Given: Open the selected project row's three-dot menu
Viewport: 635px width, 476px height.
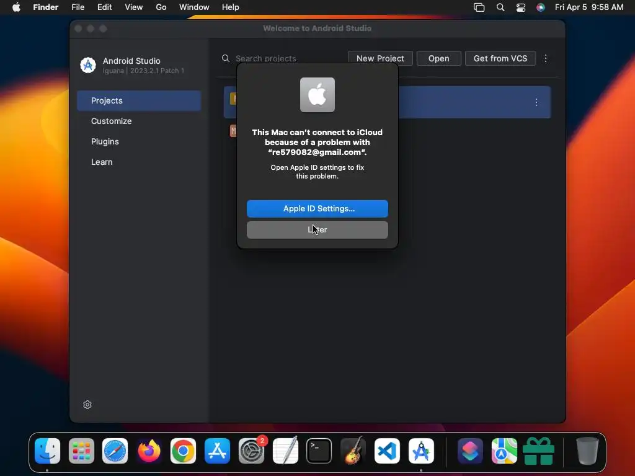Looking at the screenshot, I should (536, 102).
